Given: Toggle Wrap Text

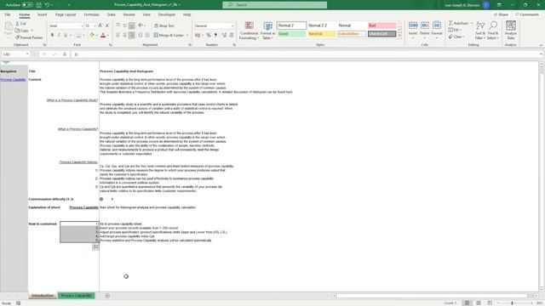Looking at the screenshot, I should pos(164,25).
